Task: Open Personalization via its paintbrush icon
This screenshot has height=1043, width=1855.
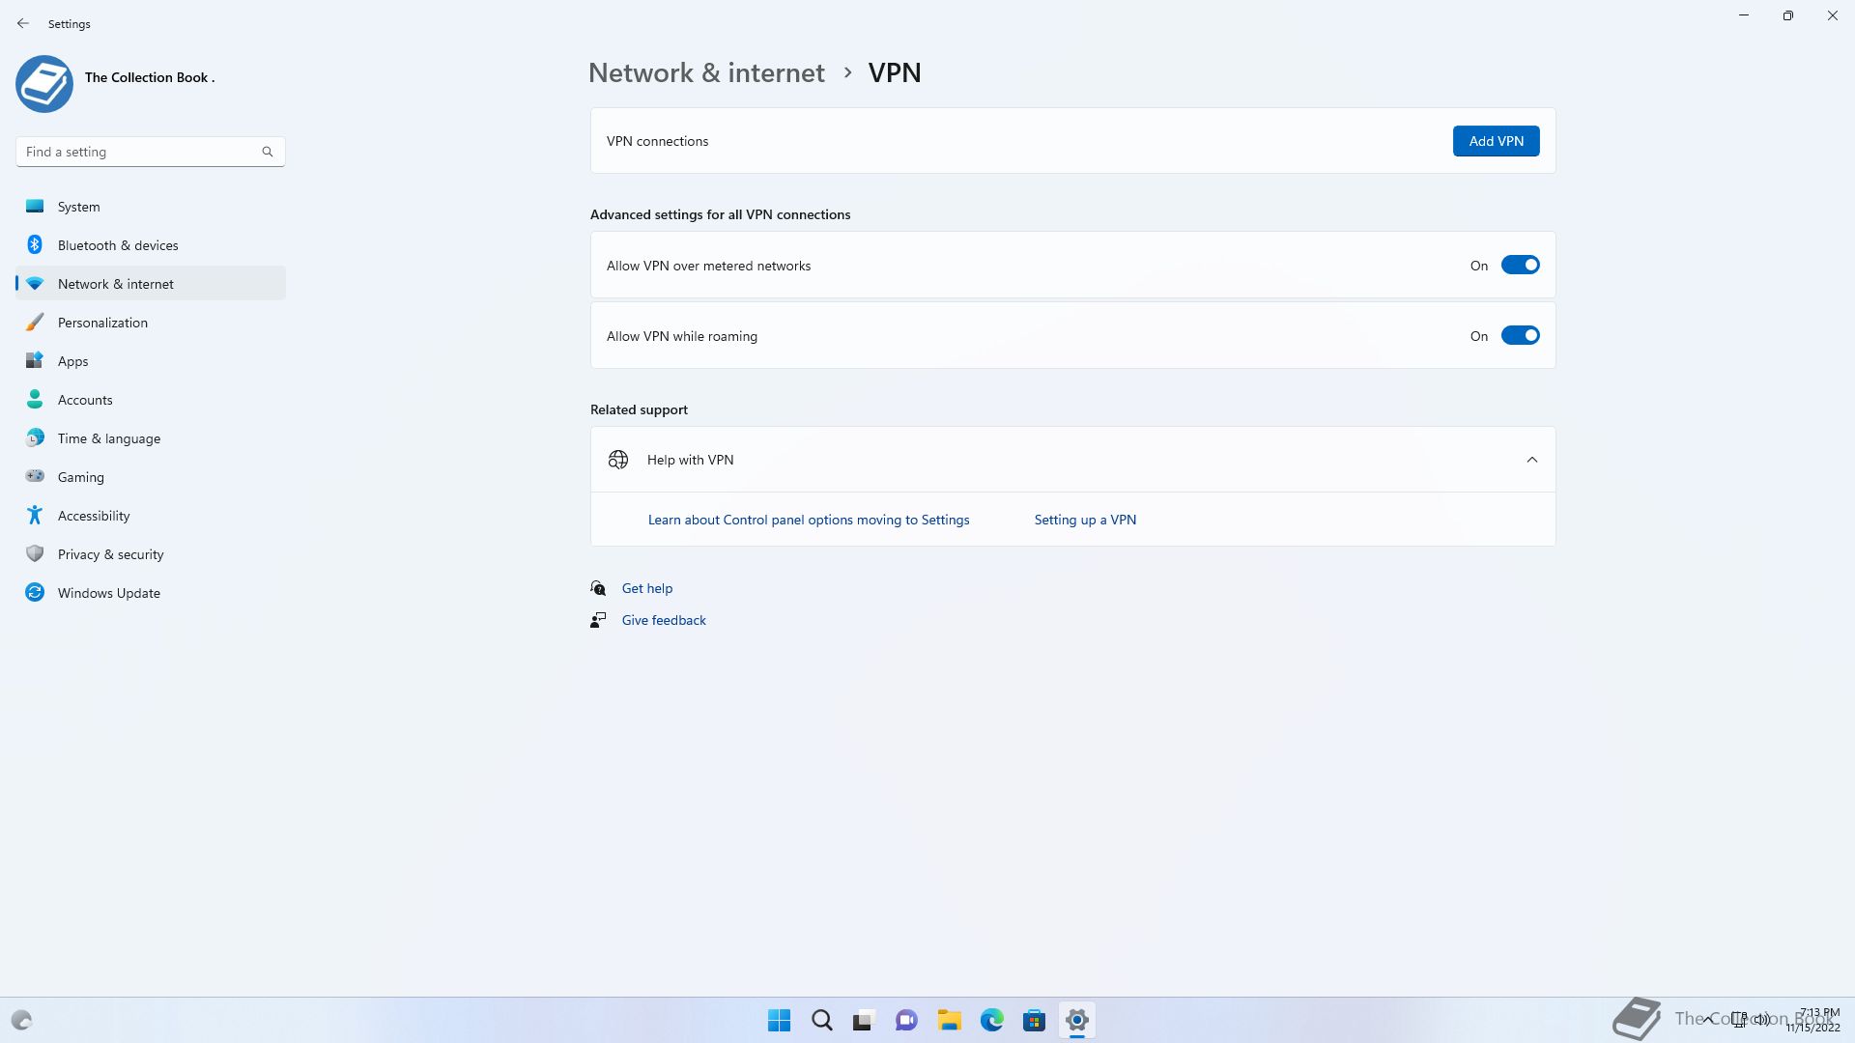Action: (35, 323)
